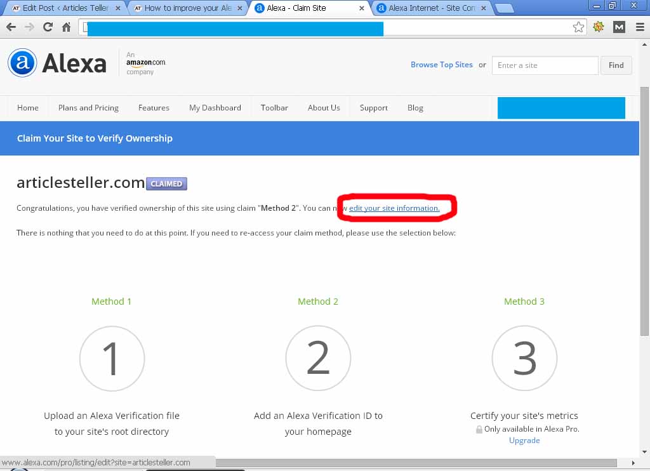Click Add an Alexa Verification ID text
The height and width of the screenshot is (471, 650).
[x=318, y=423]
